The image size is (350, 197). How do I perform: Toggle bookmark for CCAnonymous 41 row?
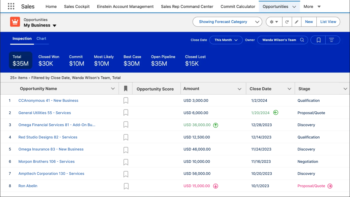coord(126,101)
